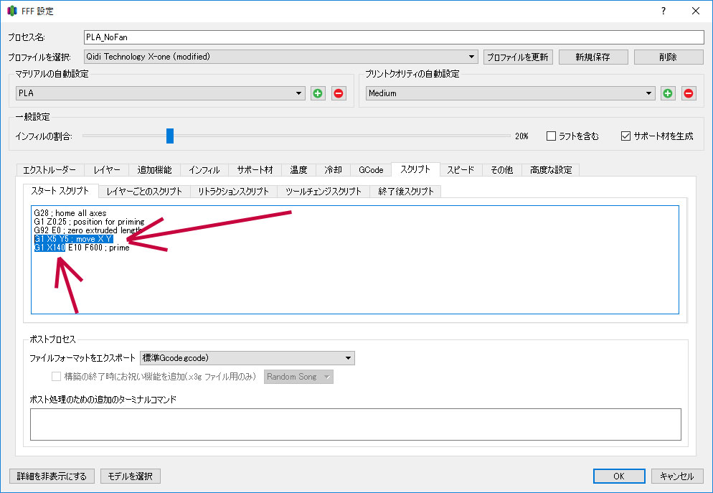Screen dimensions: 713x493
Task: Click the FFF settings window icon
Action: click(x=12, y=11)
